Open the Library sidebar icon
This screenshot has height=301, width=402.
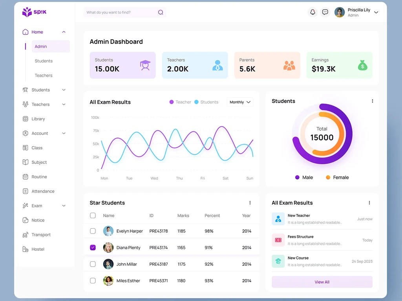click(x=26, y=119)
